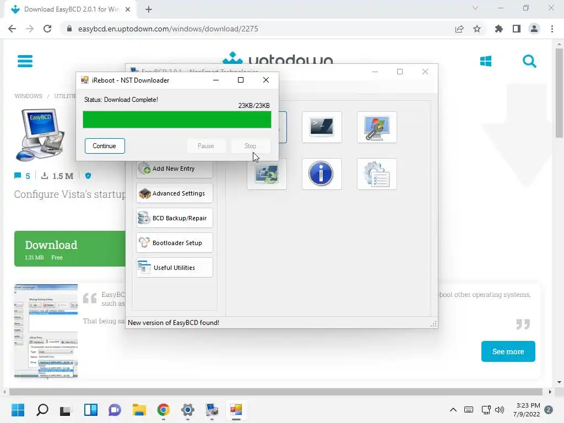Open Task View from the taskbar

66,410
